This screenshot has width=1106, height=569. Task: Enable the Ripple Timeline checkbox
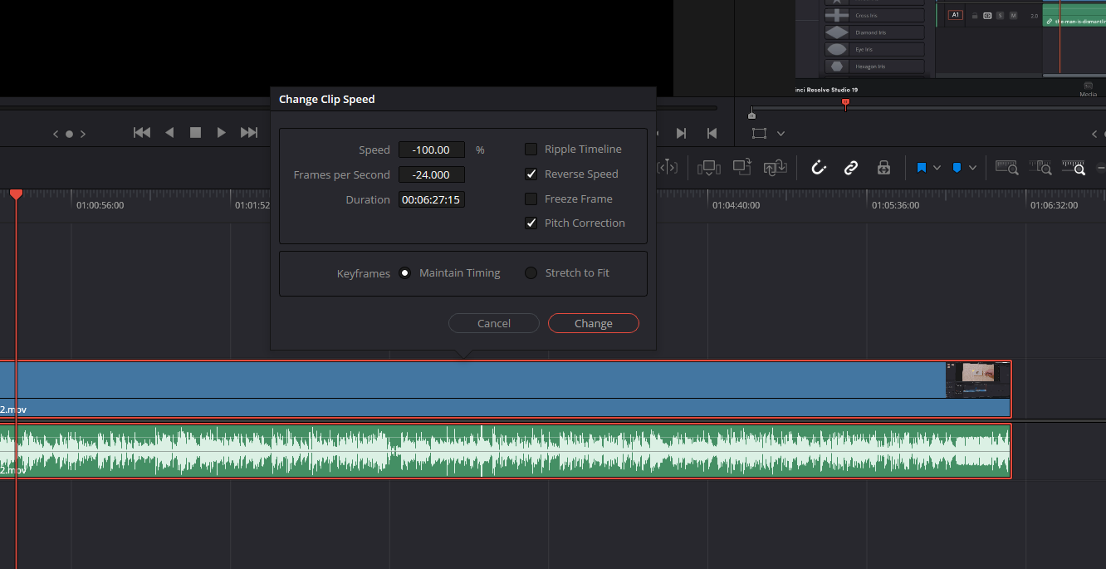coord(531,150)
